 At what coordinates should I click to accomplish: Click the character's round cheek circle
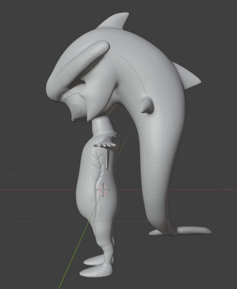[75, 108]
